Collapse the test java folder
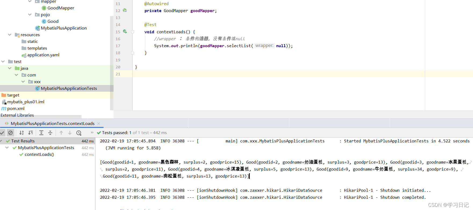This screenshot has width=473, height=210. 10,68
